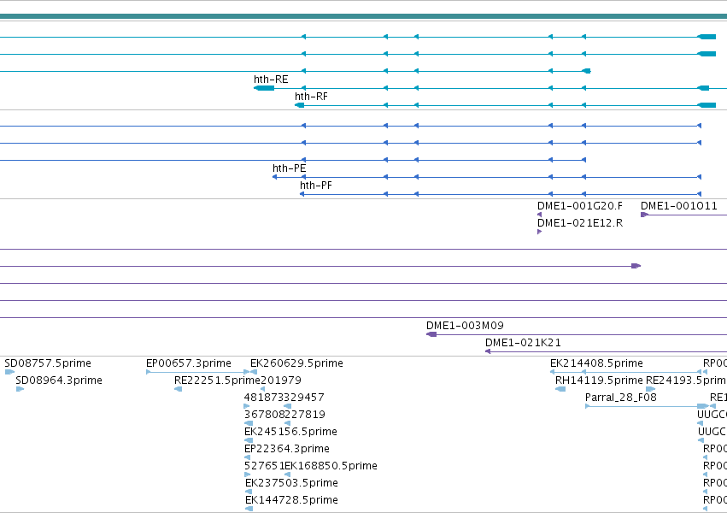The image size is (727, 513).
Task: Select the EK168850.5prime EST label
Action: tap(331, 466)
